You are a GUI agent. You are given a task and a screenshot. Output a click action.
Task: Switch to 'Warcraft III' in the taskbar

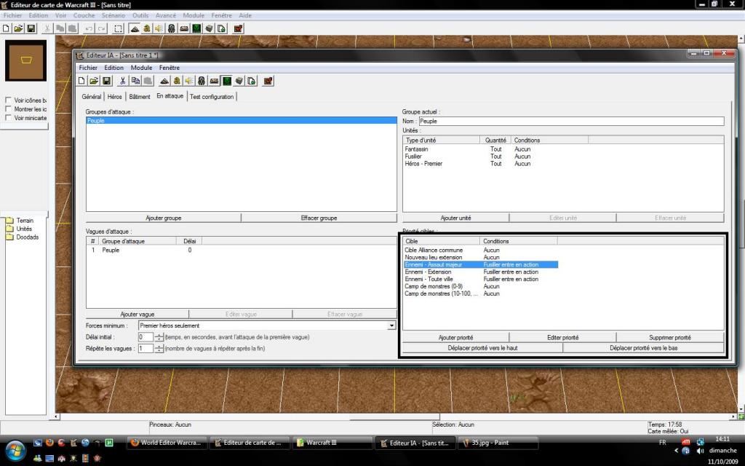click(x=332, y=443)
